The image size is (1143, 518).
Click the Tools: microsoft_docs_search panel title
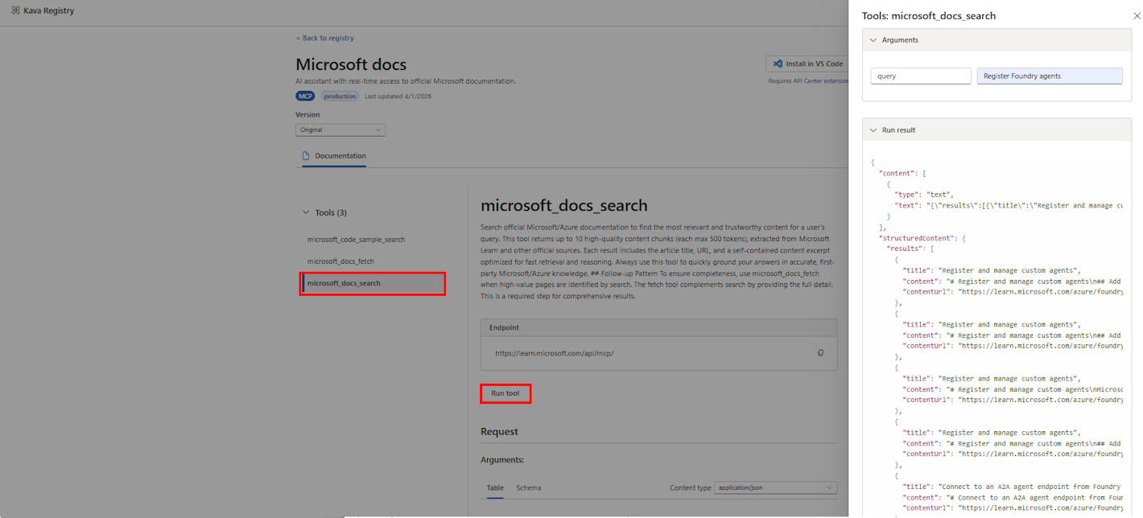coord(929,15)
